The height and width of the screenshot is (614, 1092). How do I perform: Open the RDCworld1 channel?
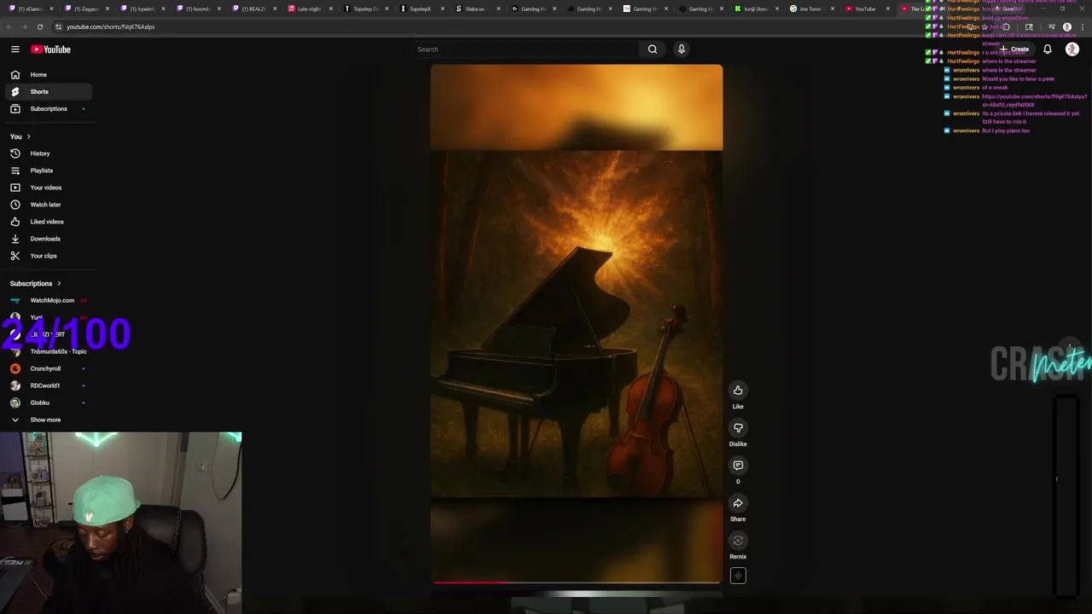pyautogui.click(x=48, y=385)
